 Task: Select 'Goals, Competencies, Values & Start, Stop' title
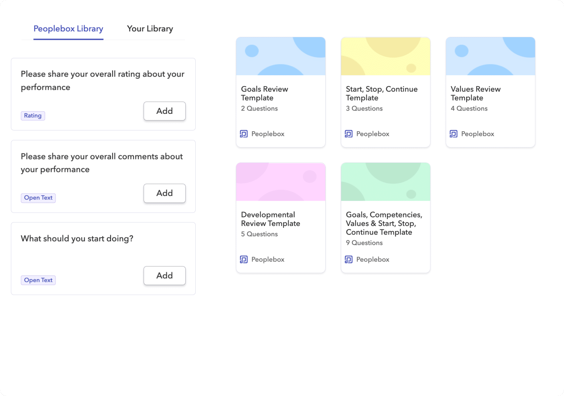[384, 223]
